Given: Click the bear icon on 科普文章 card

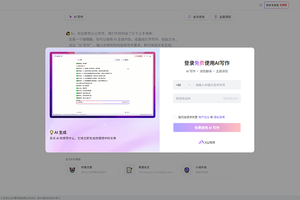Looking at the screenshot, I should 72,170.
